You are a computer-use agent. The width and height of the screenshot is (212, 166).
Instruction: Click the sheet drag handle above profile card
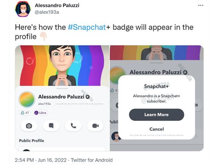[x=62, y=89]
